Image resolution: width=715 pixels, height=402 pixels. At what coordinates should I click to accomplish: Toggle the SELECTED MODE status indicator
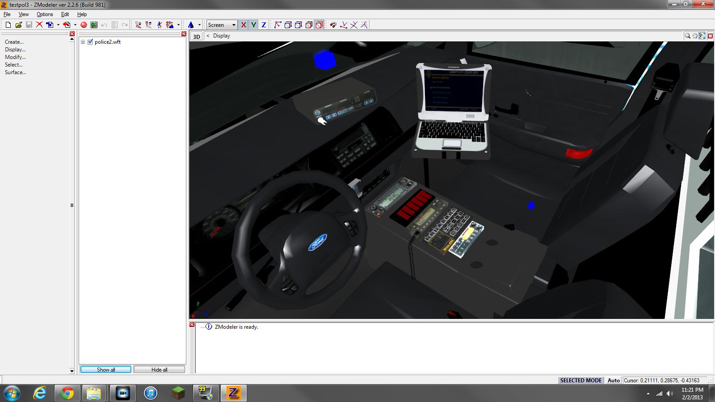pyautogui.click(x=580, y=381)
